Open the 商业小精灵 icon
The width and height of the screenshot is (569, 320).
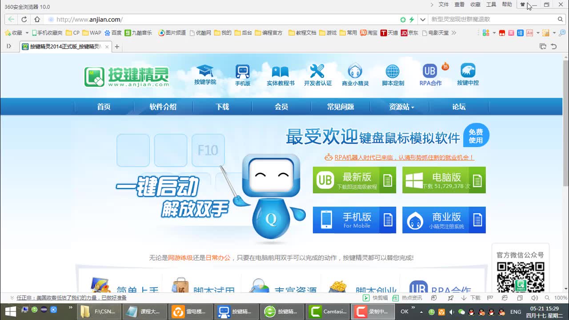[x=355, y=75]
